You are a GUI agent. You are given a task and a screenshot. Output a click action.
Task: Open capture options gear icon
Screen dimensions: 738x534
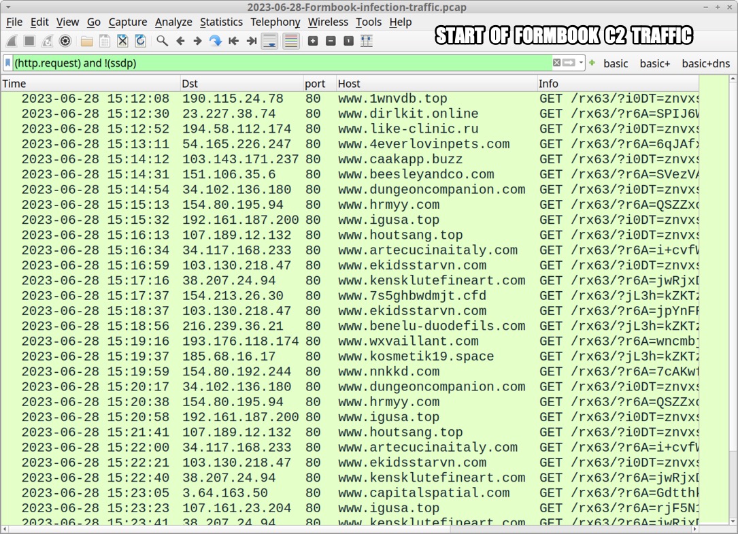tap(65, 41)
